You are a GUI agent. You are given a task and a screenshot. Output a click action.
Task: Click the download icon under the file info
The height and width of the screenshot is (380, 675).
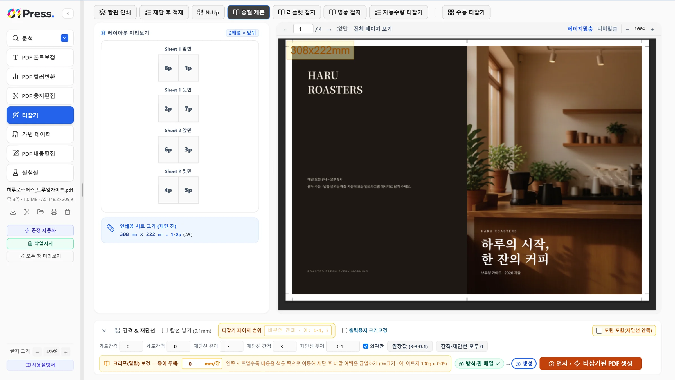[x=13, y=212]
